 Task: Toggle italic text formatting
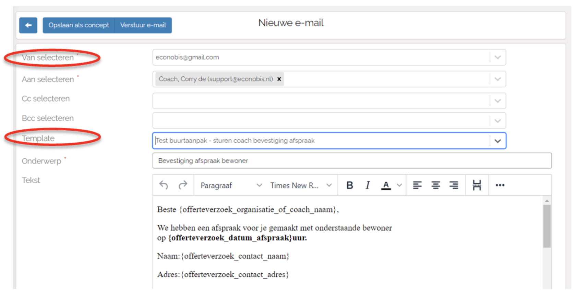[368, 185]
